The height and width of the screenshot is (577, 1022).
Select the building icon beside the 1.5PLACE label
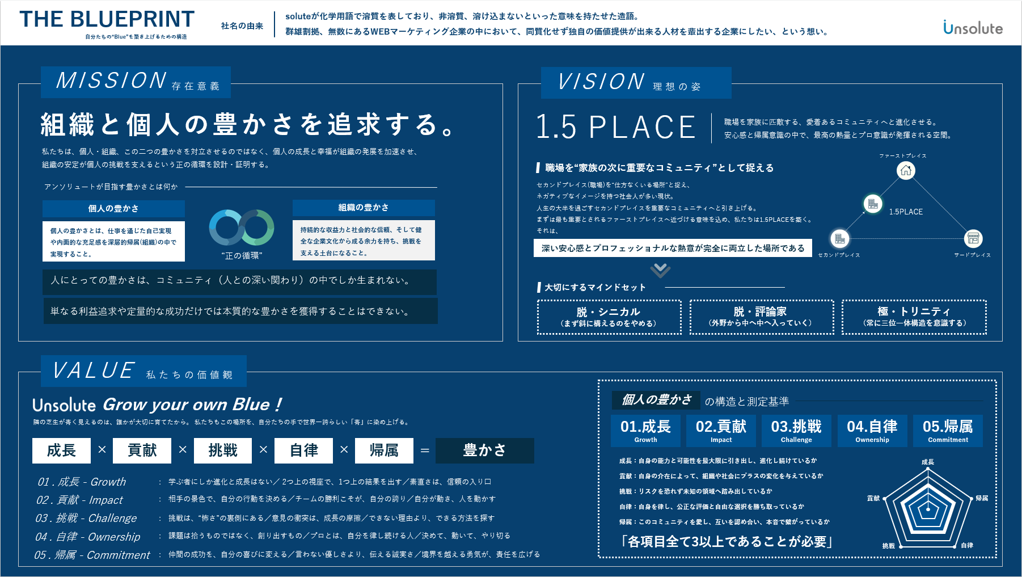point(873,204)
